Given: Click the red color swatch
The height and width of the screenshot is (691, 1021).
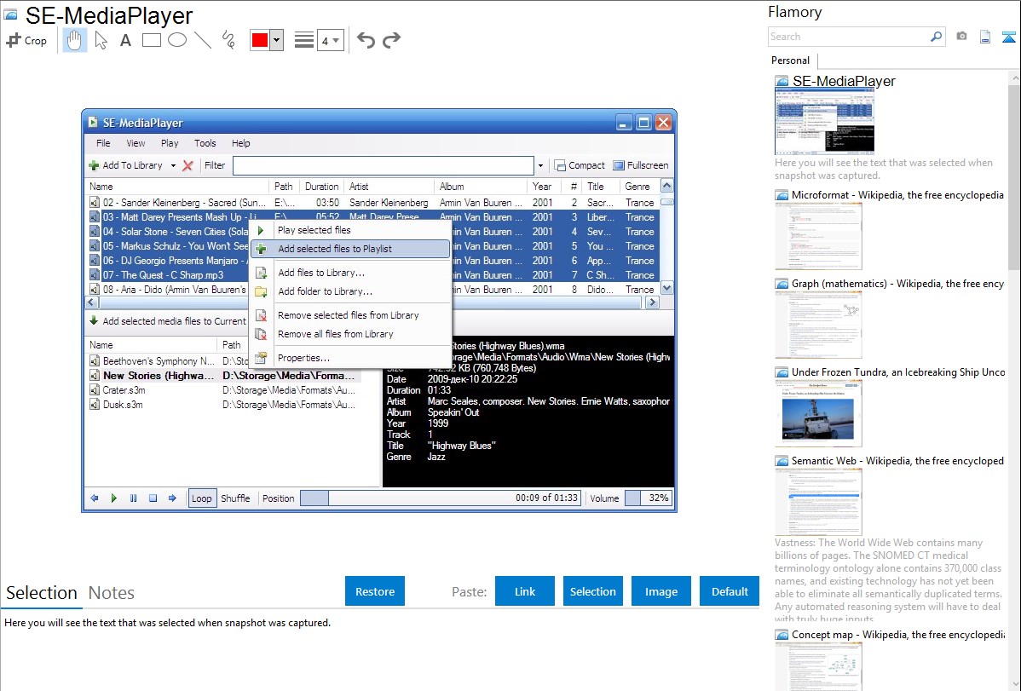Looking at the screenshot, I should point(259,41).
